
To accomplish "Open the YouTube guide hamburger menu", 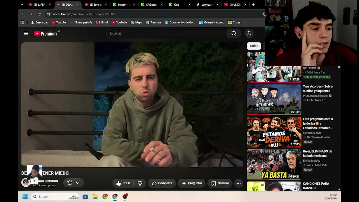I will (x=26, y=34).
